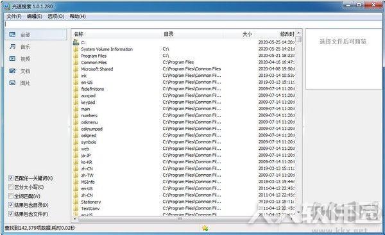Click the ja-JP folder icon
The width and height of the screenshot is (385, 235).
[76, 156]
